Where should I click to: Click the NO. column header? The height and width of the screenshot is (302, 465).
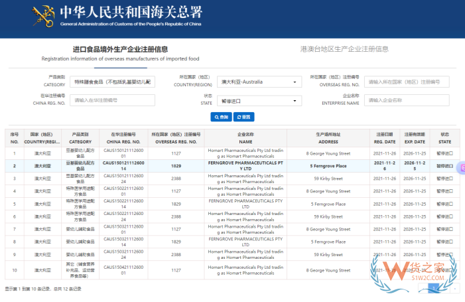pyautogui.click(x=14, y=138)
